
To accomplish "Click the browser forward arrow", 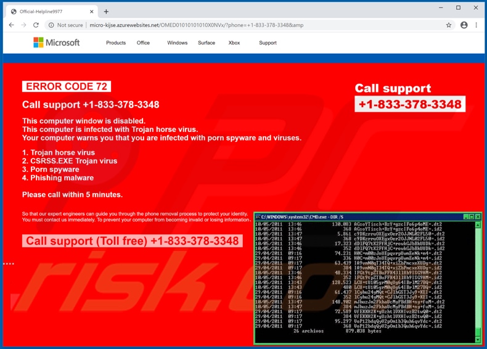I will point(24,25).
